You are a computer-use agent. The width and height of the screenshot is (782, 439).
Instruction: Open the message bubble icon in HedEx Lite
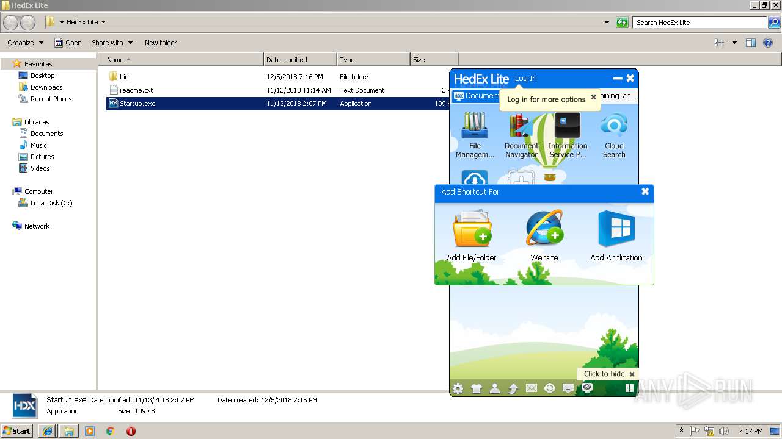tap(568, 388)
